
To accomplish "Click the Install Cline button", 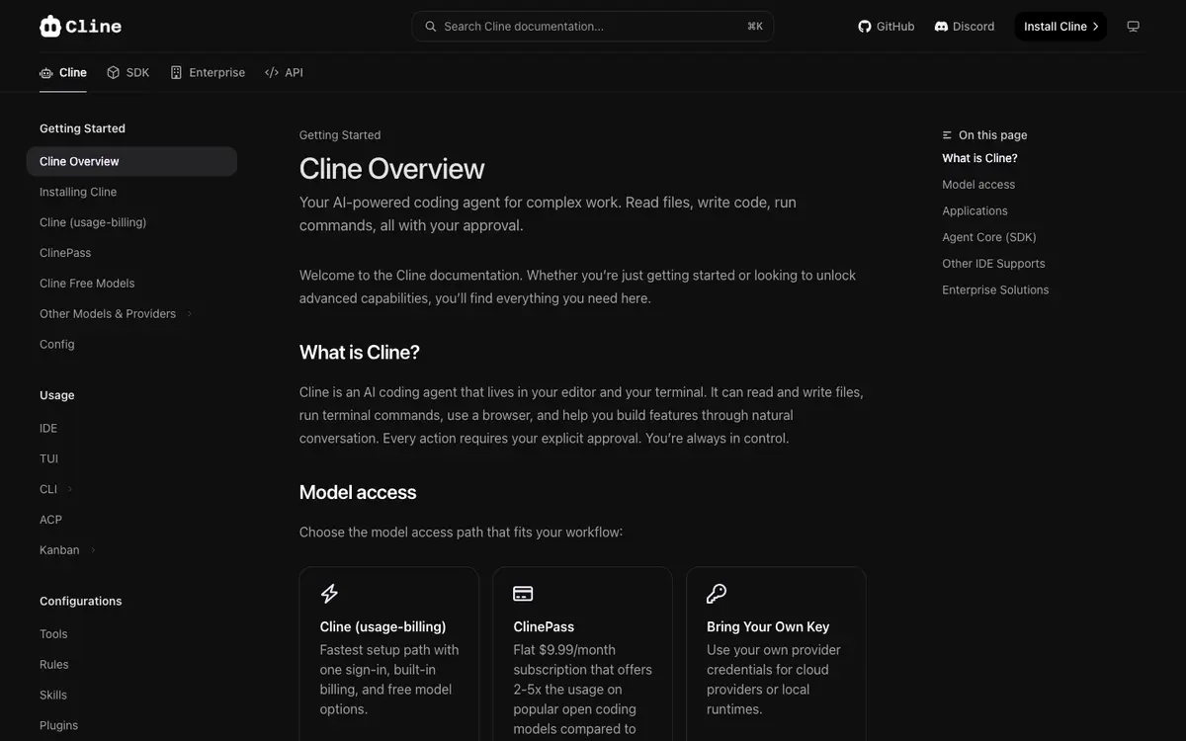I will [x=1060, y=27].
